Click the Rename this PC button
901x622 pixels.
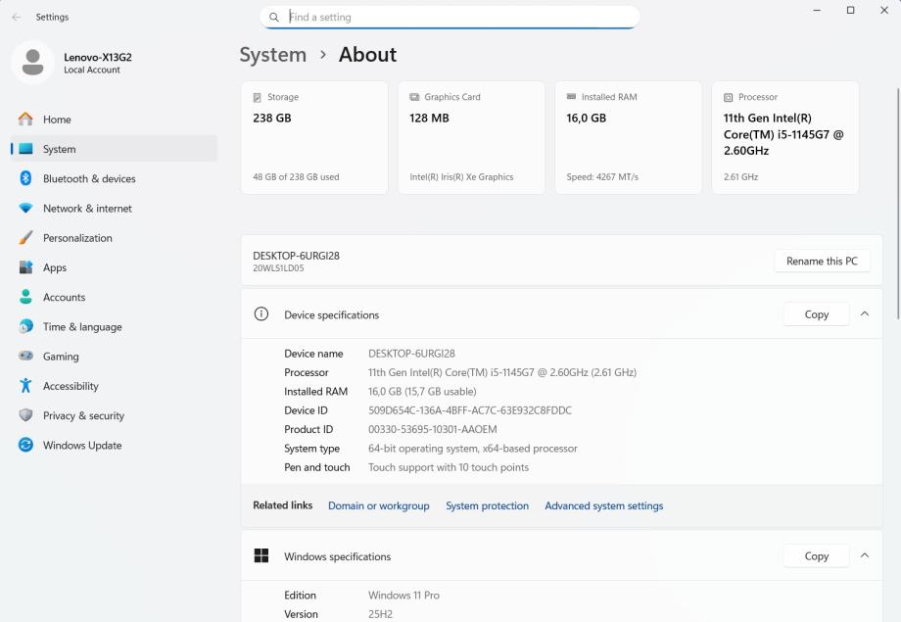click(821, 261)
